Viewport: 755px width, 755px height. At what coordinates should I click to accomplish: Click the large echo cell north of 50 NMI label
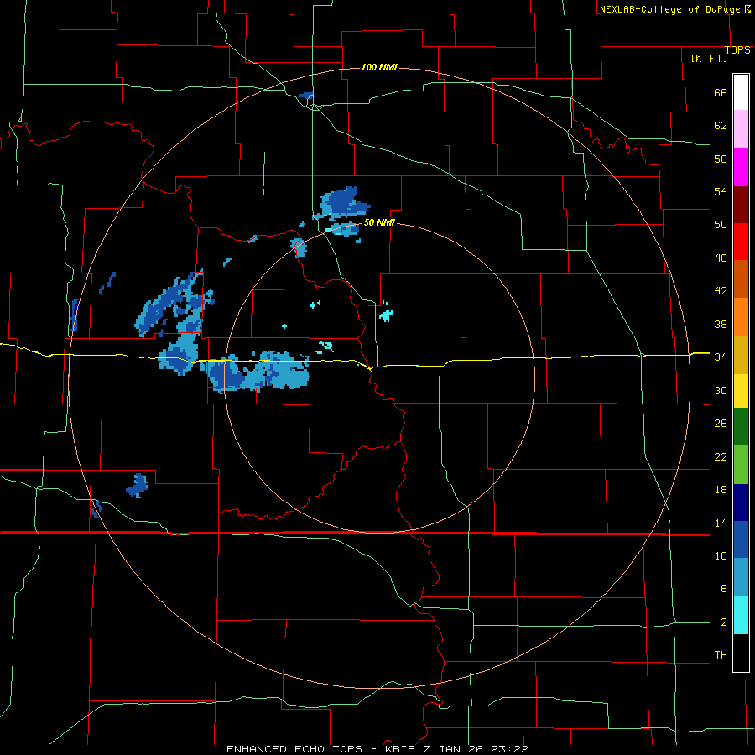pyautogui.click(x=344, y=204)
